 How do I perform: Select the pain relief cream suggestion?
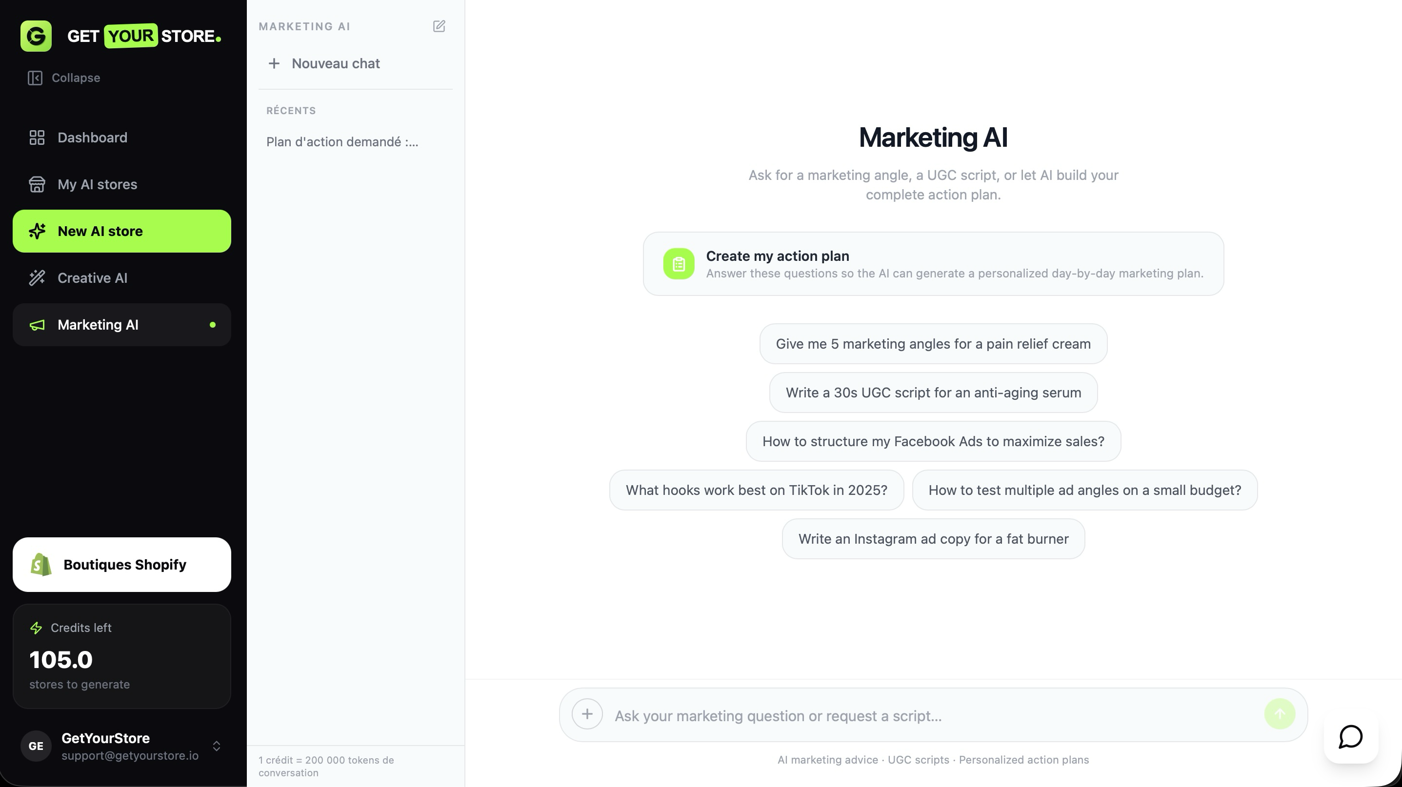pyautogui.click(x=933, y=344)
